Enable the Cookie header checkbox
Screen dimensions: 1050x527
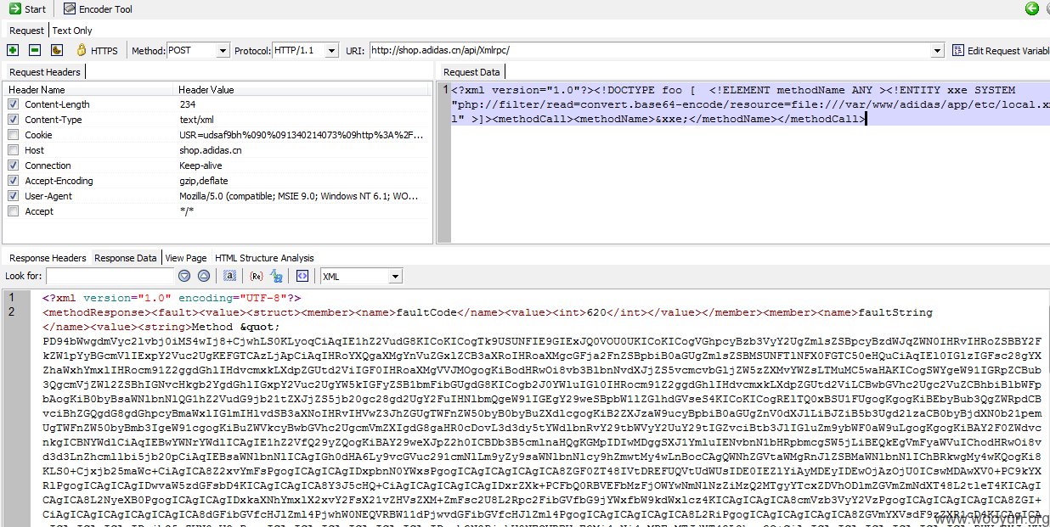click(x=13, y=135)
